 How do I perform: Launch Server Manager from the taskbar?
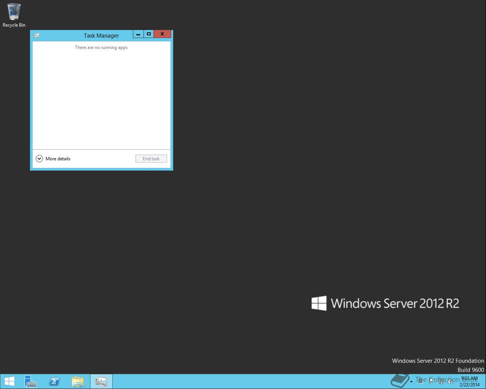tap(30, 381)
